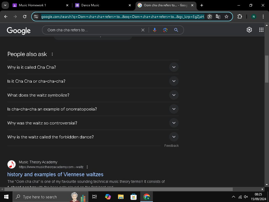Open the musictheoryacademy.com waltz URL
Screen dimensions: 269x202
[x=51, y=167]
